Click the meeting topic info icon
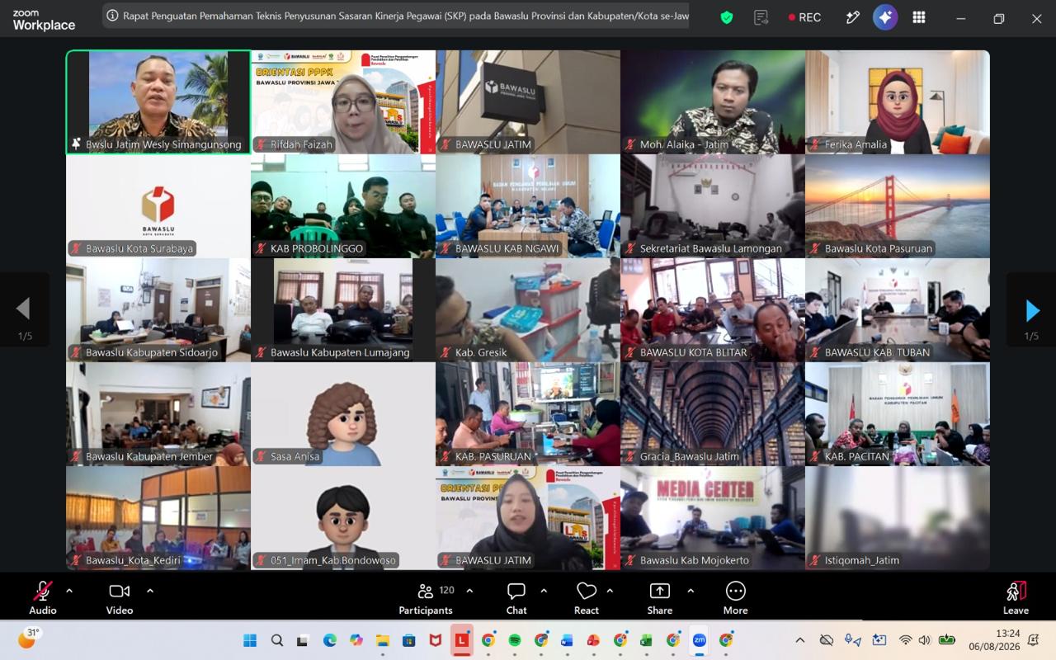 tap(112, 16)
